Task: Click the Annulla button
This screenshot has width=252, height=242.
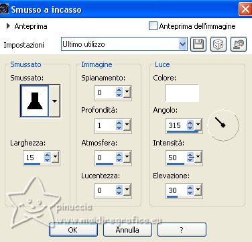Action: (x=127, y=230)
